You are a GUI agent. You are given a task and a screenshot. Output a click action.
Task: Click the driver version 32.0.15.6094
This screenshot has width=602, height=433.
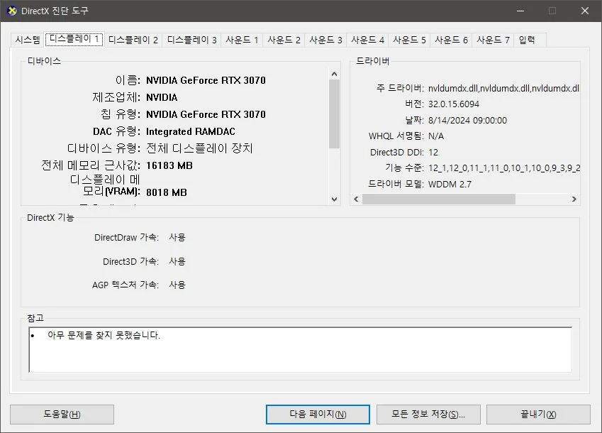(454, 104)
